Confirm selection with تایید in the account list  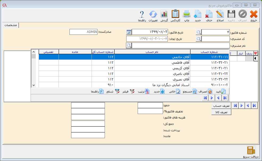220,91
